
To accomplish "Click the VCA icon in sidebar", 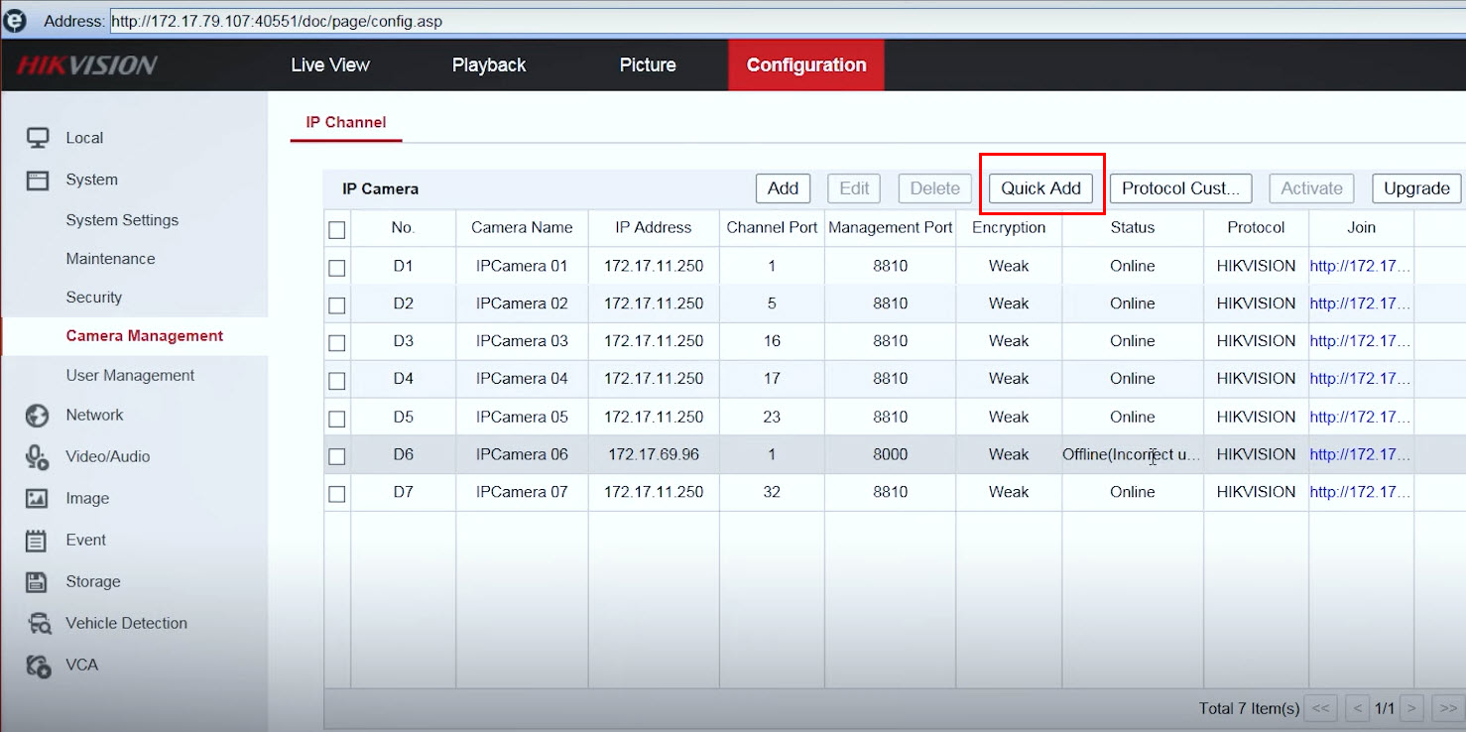I will click(x=38, y=666).
